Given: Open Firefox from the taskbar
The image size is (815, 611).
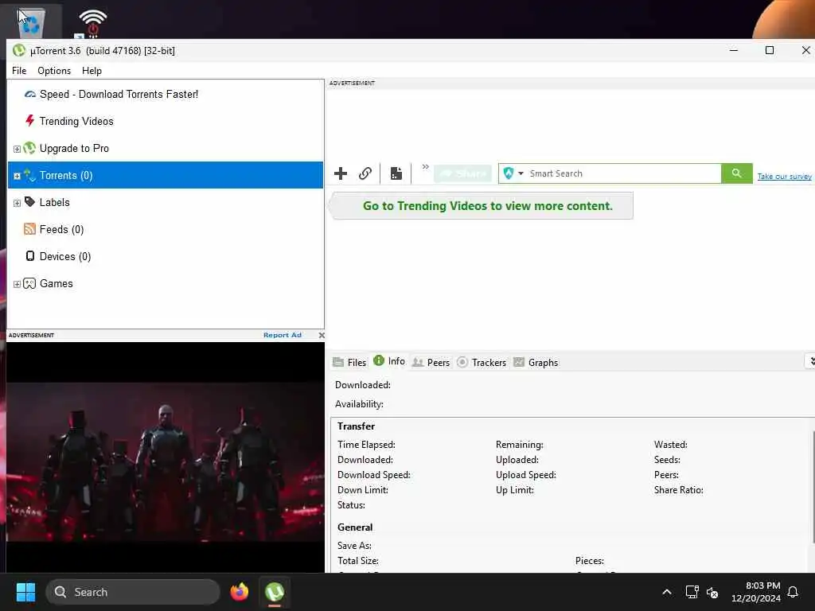Looking at the screenshot, I should coord(239,592).
